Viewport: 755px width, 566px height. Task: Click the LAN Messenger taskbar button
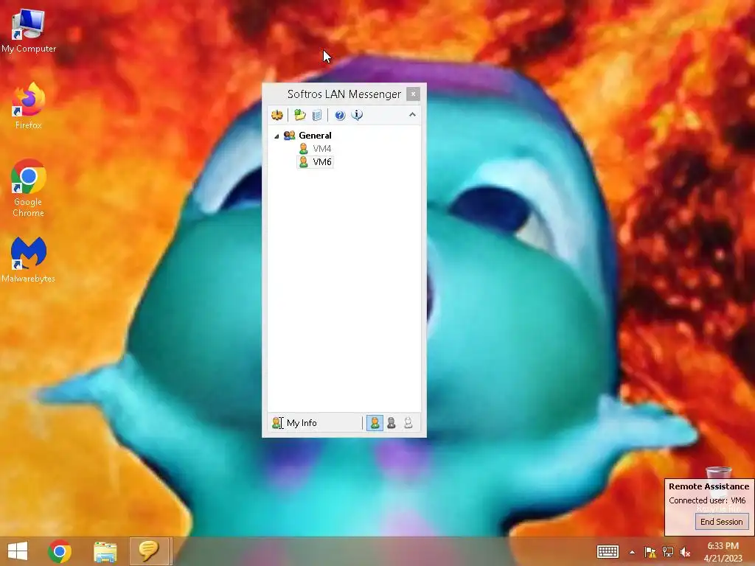[x=149, y=551]
